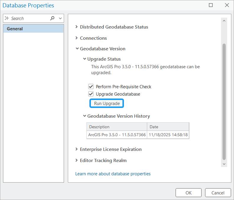
Task: Select the ArcGIS Pro 3.5.0 - 11.5.0.57366 table cell
Action: [117, 135]
